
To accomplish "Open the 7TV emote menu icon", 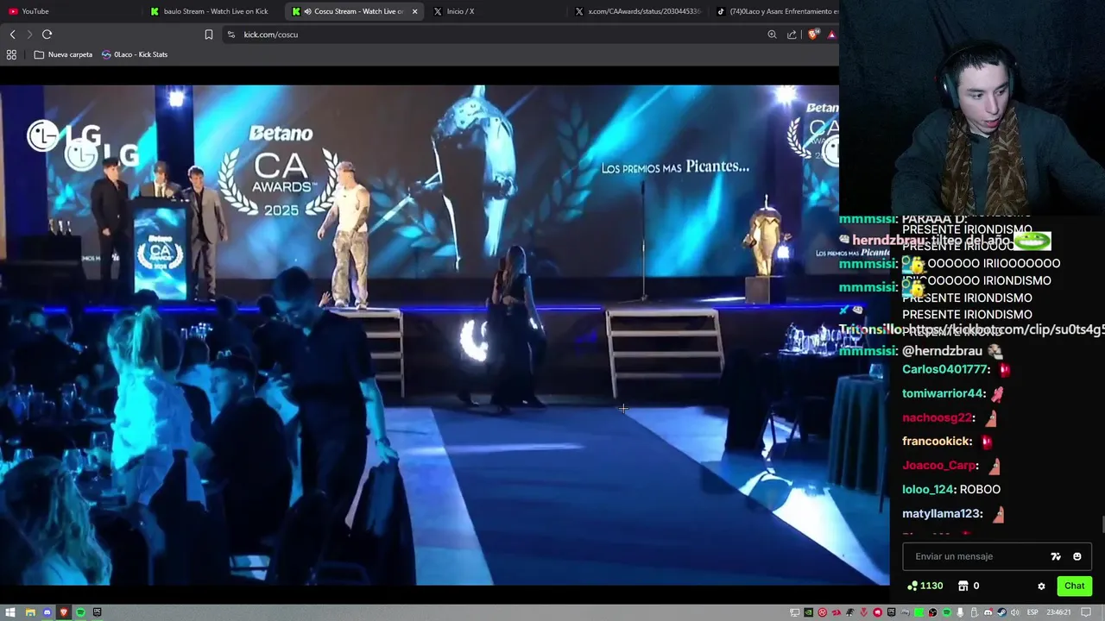I will (1055, 556).
